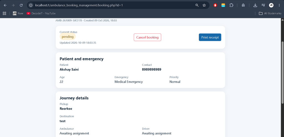Screen dimensions: 284x137
Task: Open the apps grid in bookmarks bar
Action: [4, 13]
